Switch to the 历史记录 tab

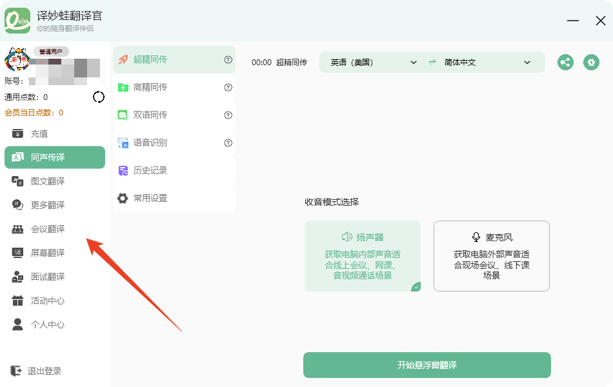(x=150, y=171)
